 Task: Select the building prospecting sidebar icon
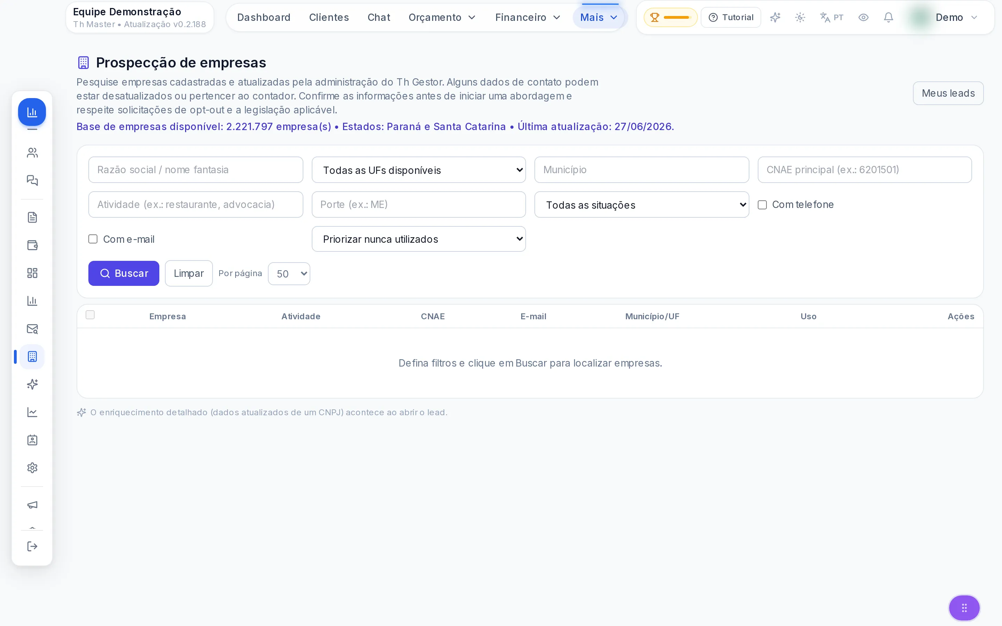[x=32, y=356]
